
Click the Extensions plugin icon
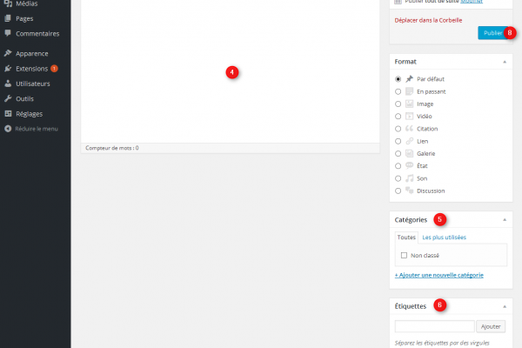point(8,68)
